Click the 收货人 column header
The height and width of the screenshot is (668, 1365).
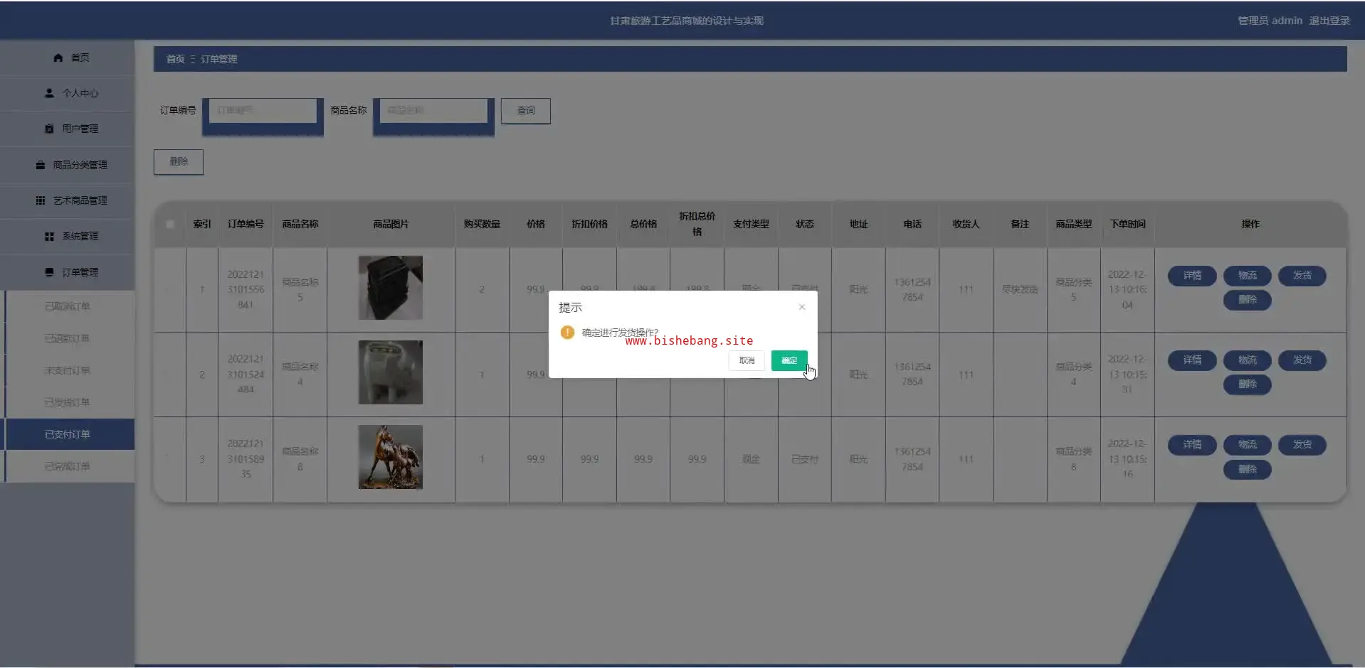coord(966,224)
